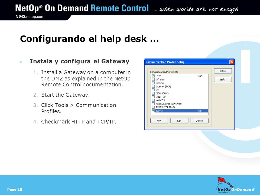Viewport: 260px width, 195px height.
Task: Enable the IPX checkbox
Action: 153,90
